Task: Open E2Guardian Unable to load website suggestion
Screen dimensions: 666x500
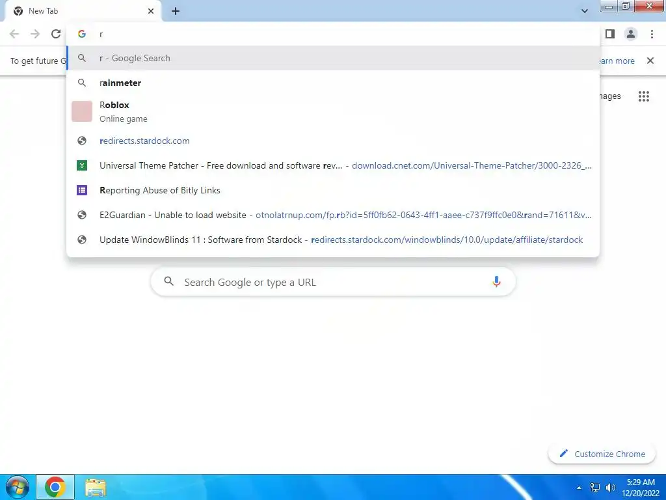Action: (x=333, y=215)
